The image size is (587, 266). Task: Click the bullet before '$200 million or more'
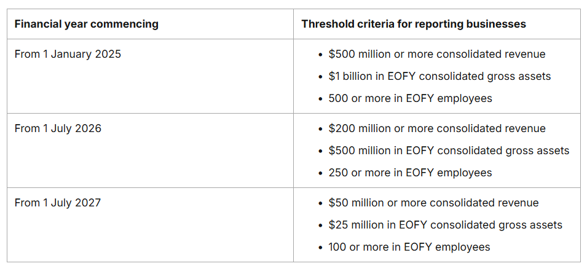[x=320, y=129]
